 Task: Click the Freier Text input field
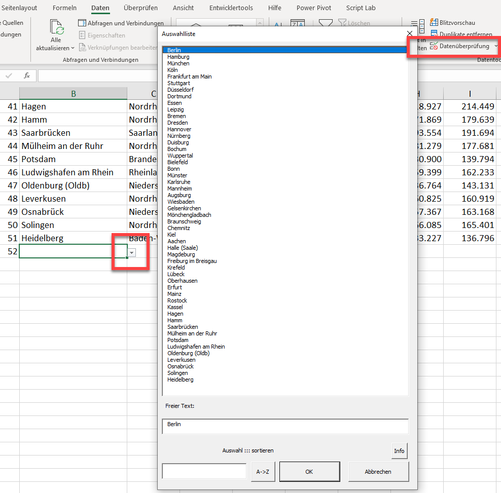(285, 426)
